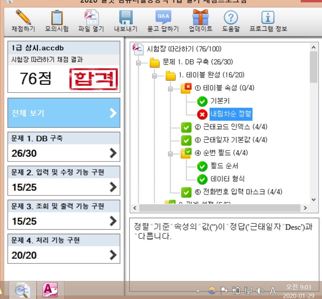This screenshot has width=322, height=299.
Task: Collapse the 문제 1. DB 구축 tree node
Action: click(138, 63)
